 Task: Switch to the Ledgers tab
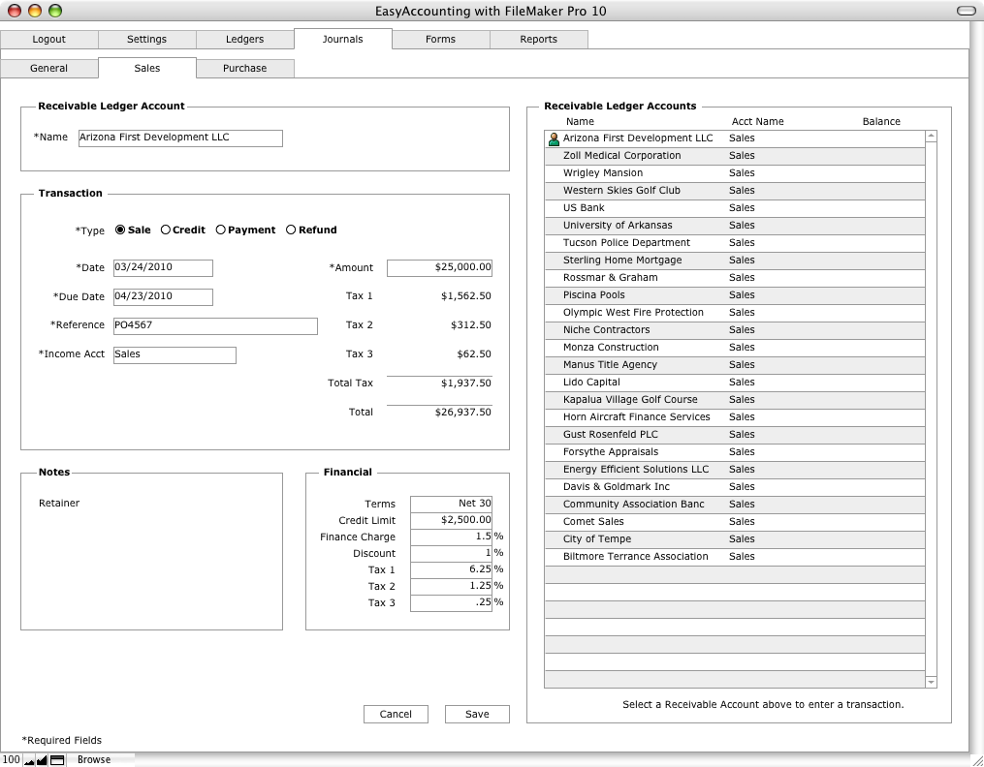244,39
